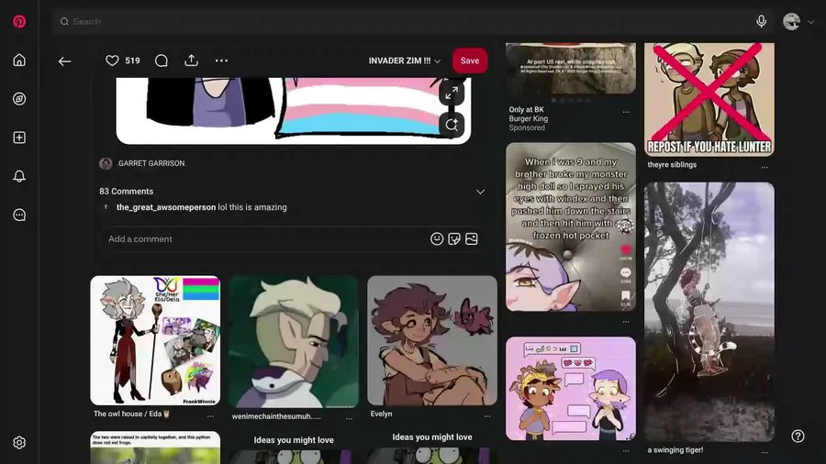
Task: Open the Create plus icon
Action: pyautogui.click(x=19, y=138)
